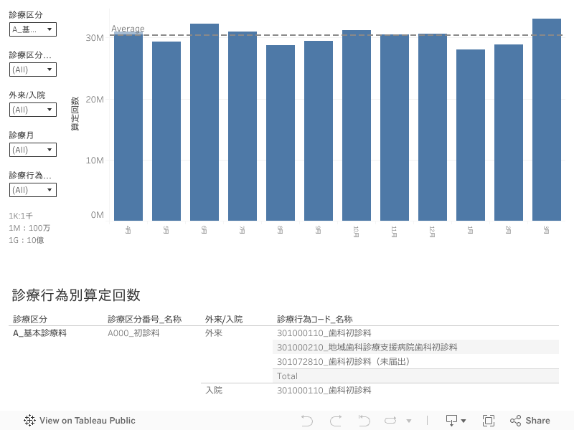Select the A_基本診療料 cell
Screen dimensions: 574x430
(x=40, y=333)
